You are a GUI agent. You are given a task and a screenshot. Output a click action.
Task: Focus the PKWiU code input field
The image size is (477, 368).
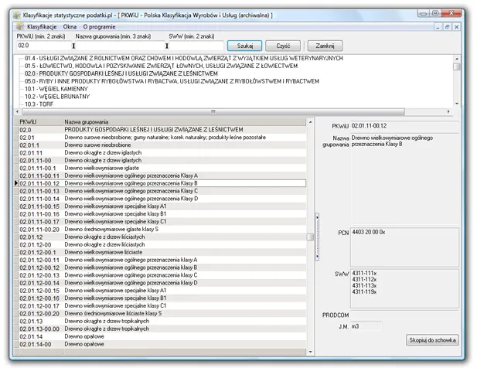43,46
